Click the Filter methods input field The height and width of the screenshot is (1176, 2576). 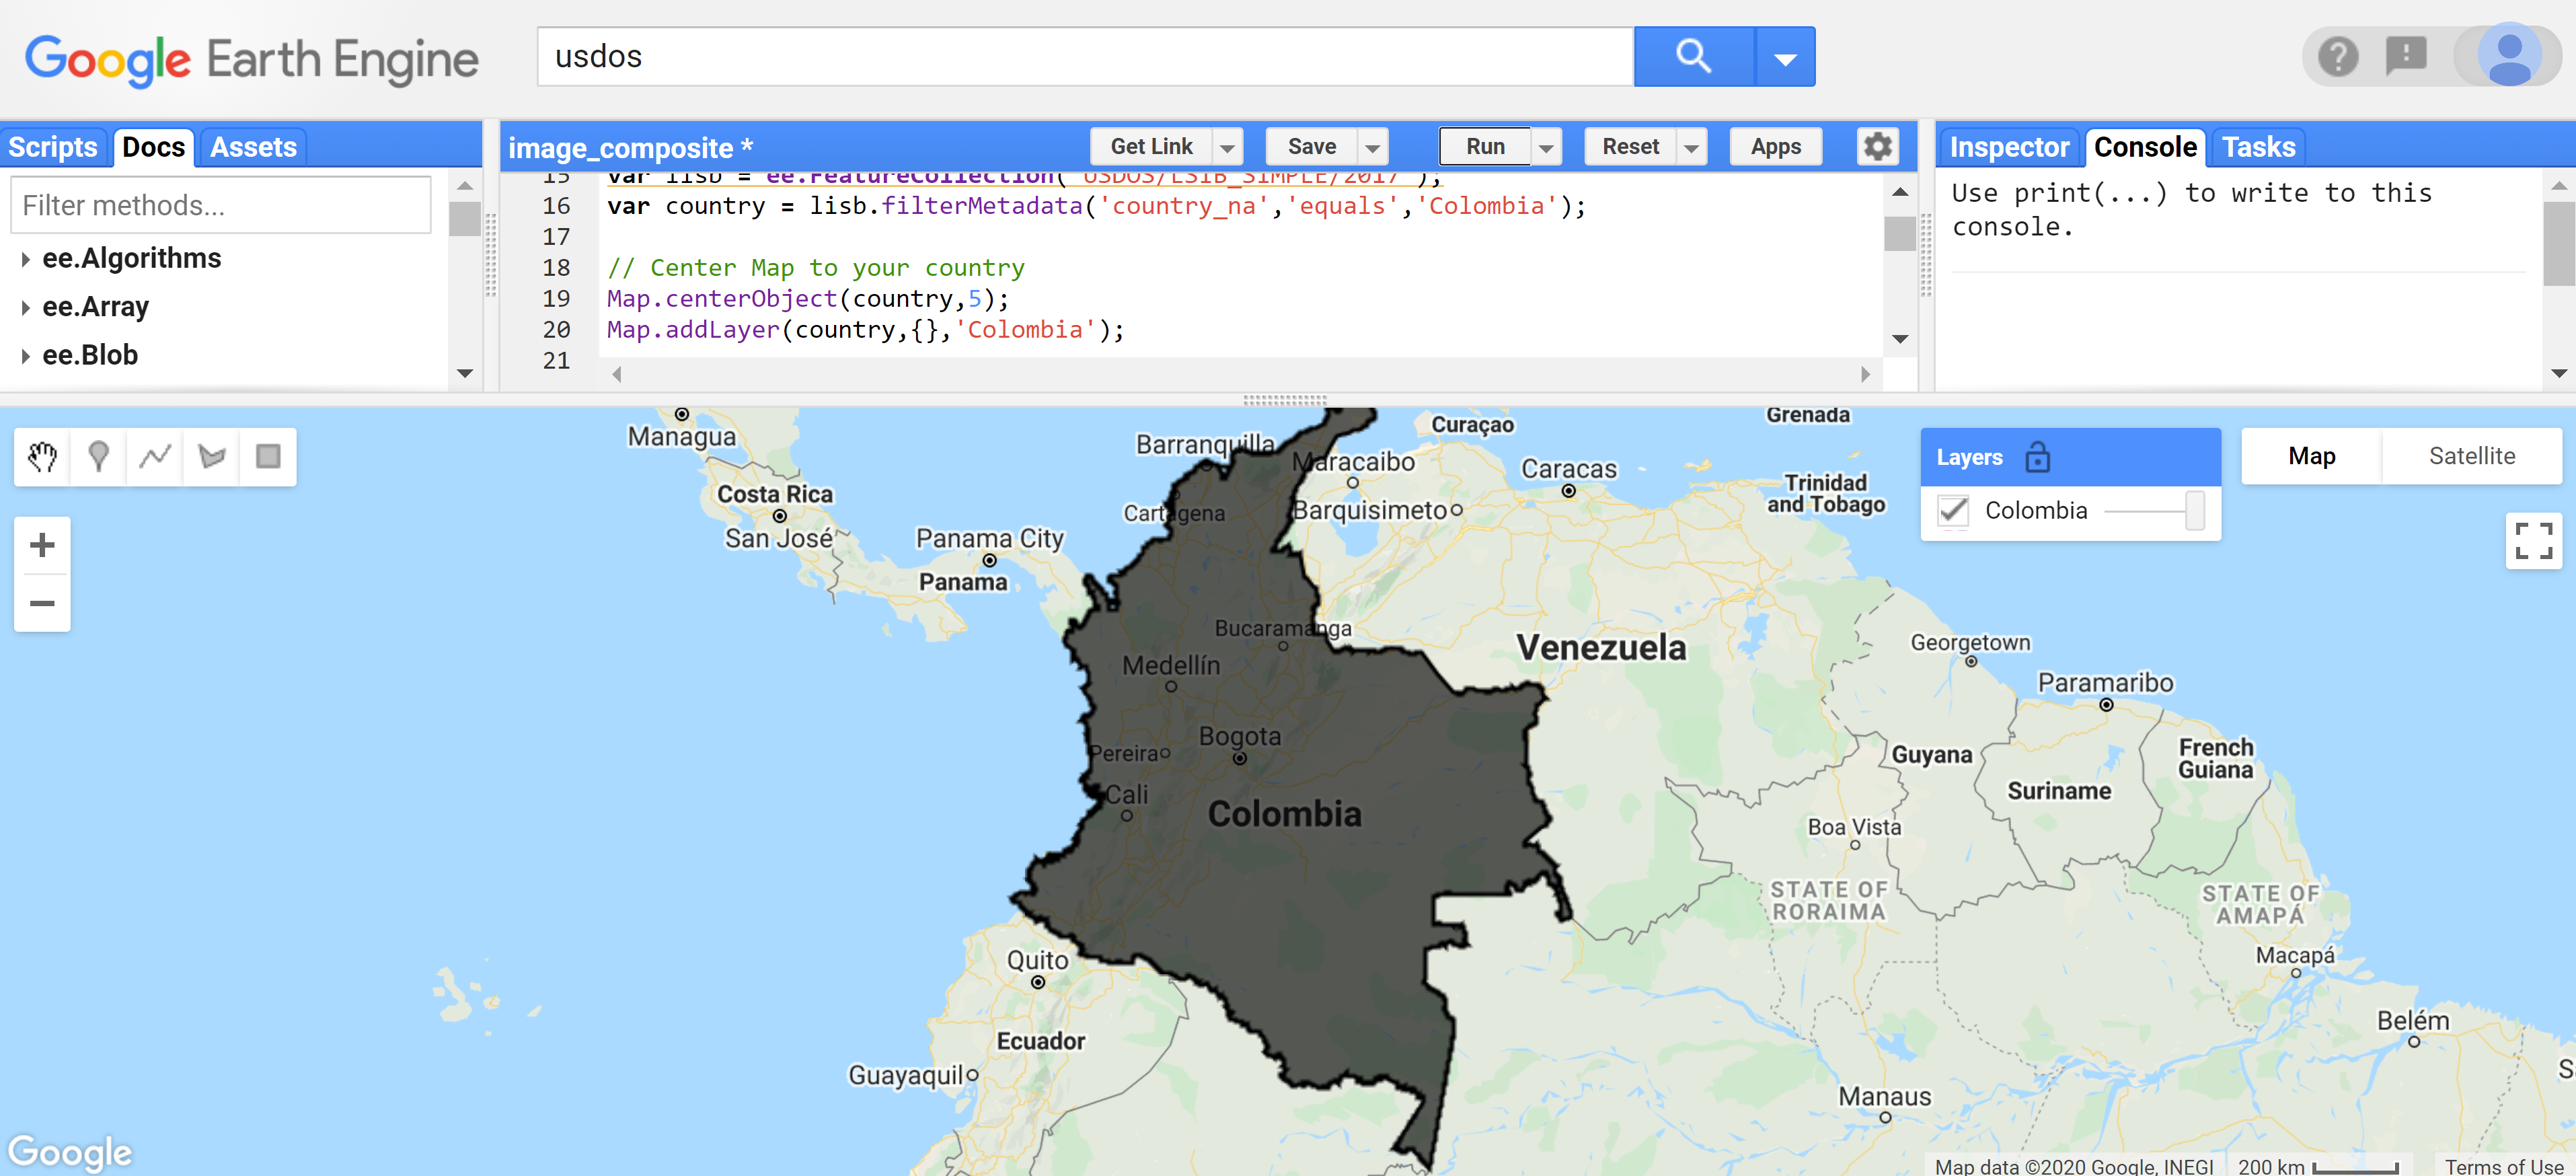click(x=221, y=206)
